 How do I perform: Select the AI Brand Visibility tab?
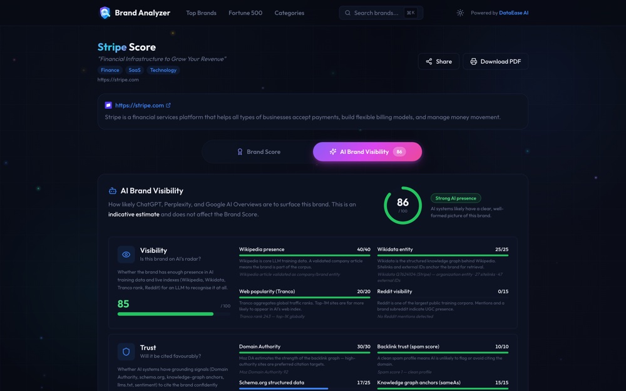[x=367, y=151]
